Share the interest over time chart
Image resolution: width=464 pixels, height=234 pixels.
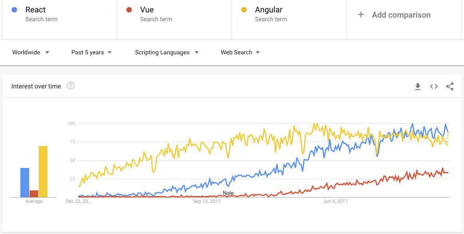pos(450,86)
